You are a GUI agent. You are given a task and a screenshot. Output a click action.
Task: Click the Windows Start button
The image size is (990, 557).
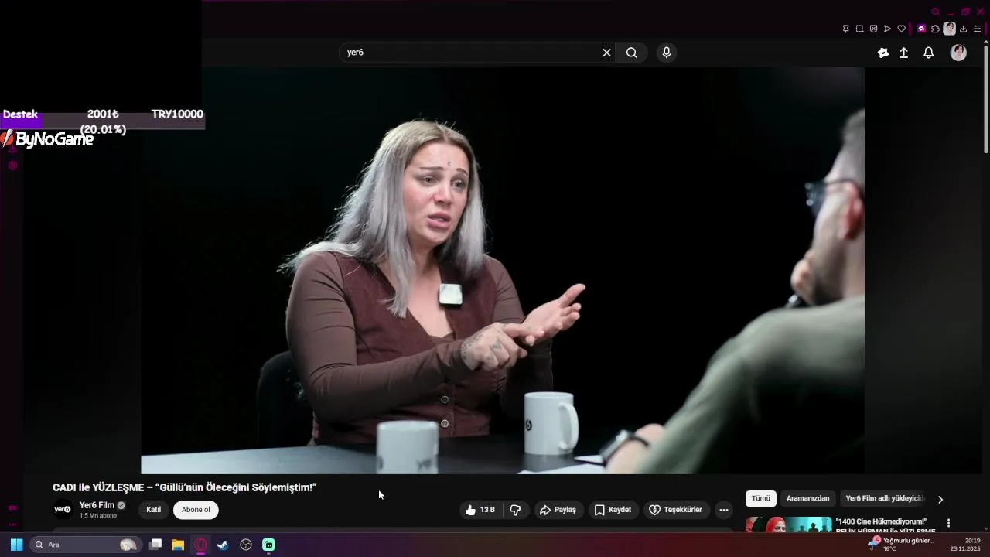click(16, 545)
